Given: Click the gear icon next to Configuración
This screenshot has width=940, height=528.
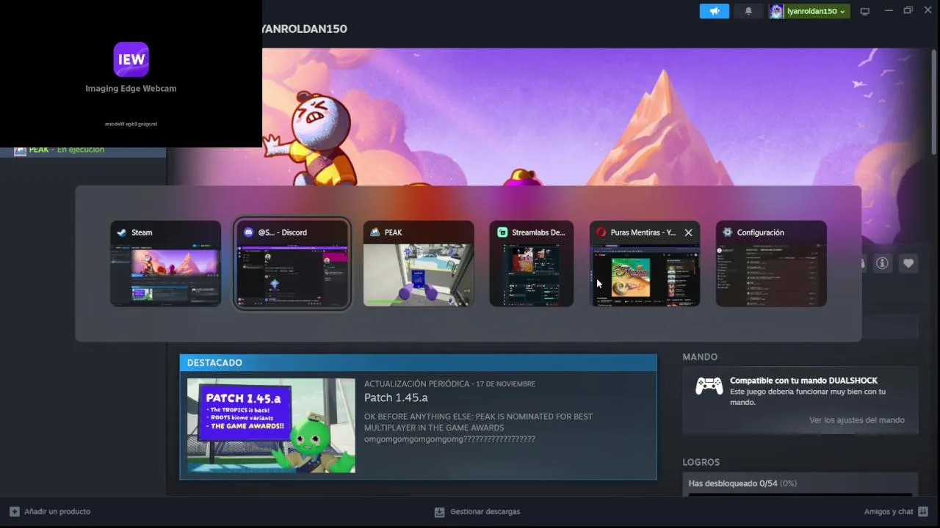Looking at the screenshot, I should click(x=727, y=232).
